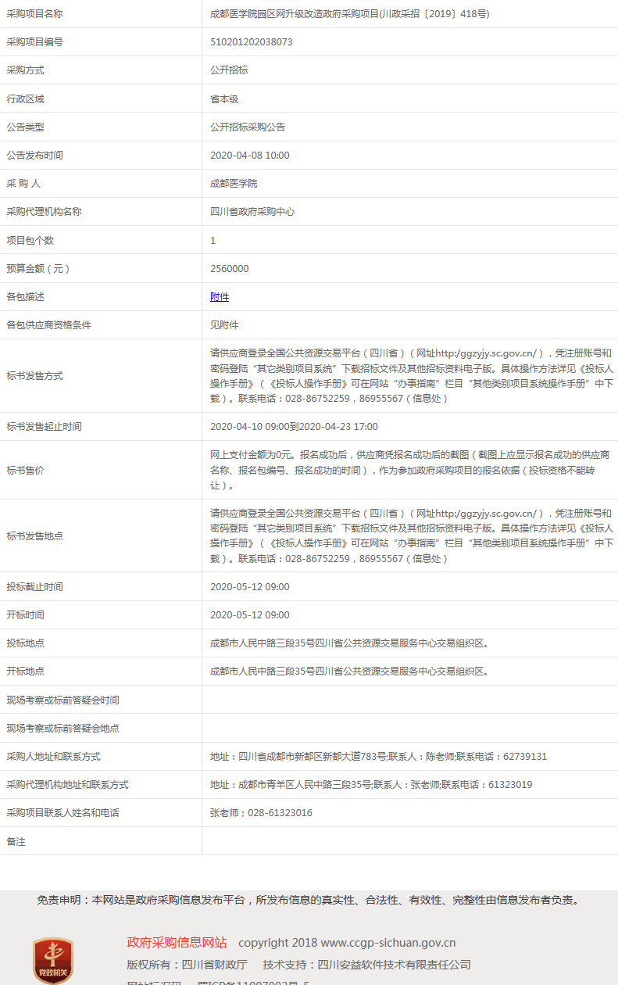
Task: Click the 标书发售方式 description paragraph
Action: click(412, 376)
